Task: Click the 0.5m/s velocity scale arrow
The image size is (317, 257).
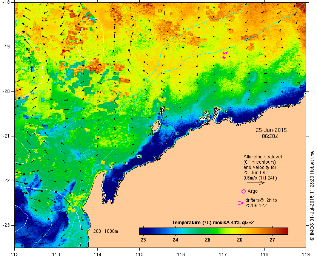Action: pos(256,183)
